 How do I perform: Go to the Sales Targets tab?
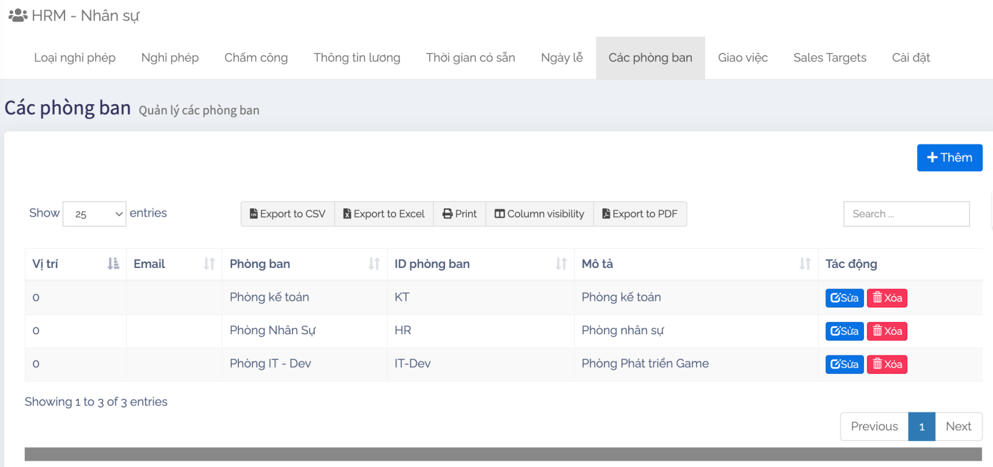pos(829,58)
